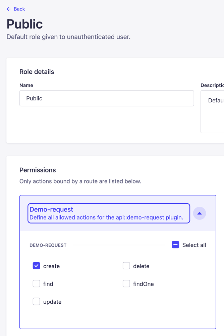Screen dimensions: 224x336
Task: Click the Select all label text
Action: 194,245
